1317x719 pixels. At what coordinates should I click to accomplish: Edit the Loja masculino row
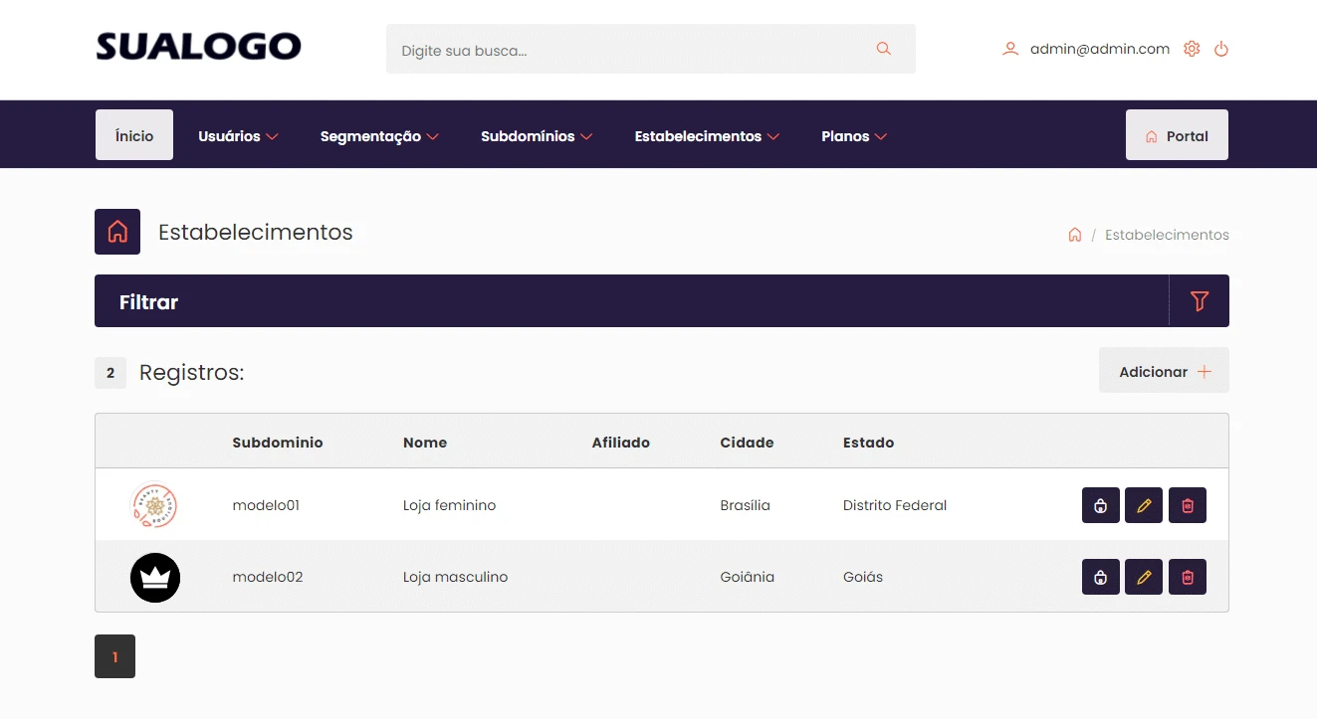click(x=1144, y=577)
